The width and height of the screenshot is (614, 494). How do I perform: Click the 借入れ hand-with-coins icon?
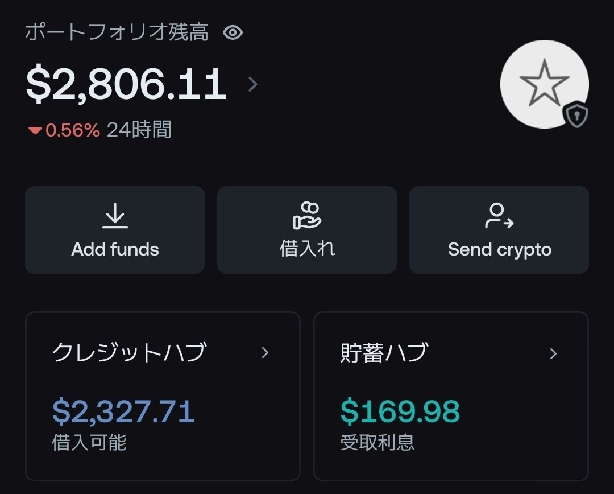(307, 216)
